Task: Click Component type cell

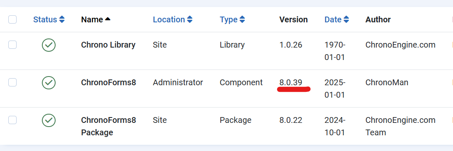Action: coord(241,83)
